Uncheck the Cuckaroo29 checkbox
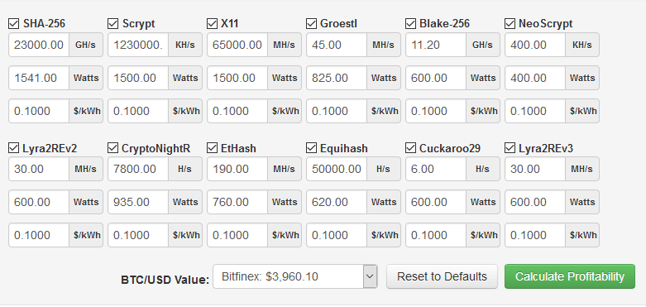The width and height of the screenshot is (646, 307). tap(411, 148)
